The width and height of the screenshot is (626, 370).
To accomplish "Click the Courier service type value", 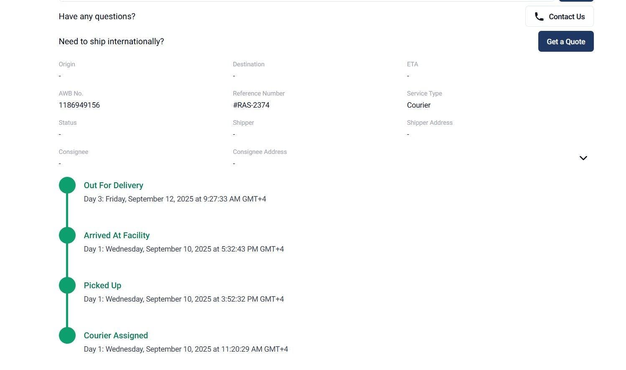I will coord(419,105).
